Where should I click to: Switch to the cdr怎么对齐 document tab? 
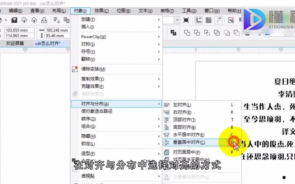coord(48,43)
